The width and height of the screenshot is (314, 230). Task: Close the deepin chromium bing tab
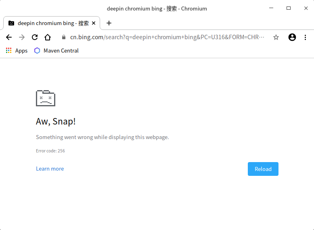coord(94,23)
